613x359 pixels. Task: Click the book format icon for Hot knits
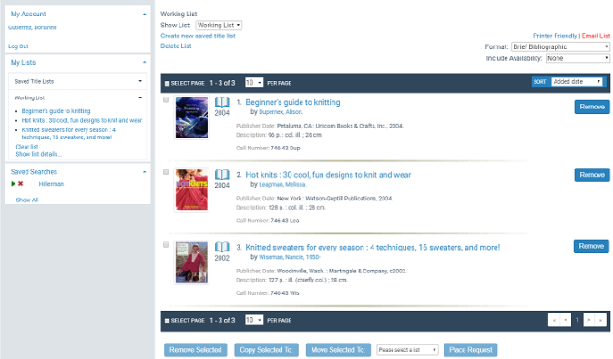coord(221,174)
